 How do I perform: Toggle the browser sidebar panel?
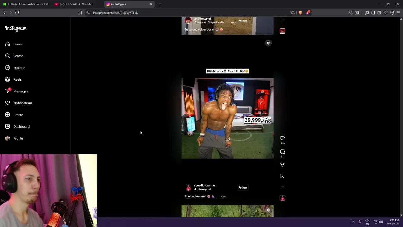[373, 13]
